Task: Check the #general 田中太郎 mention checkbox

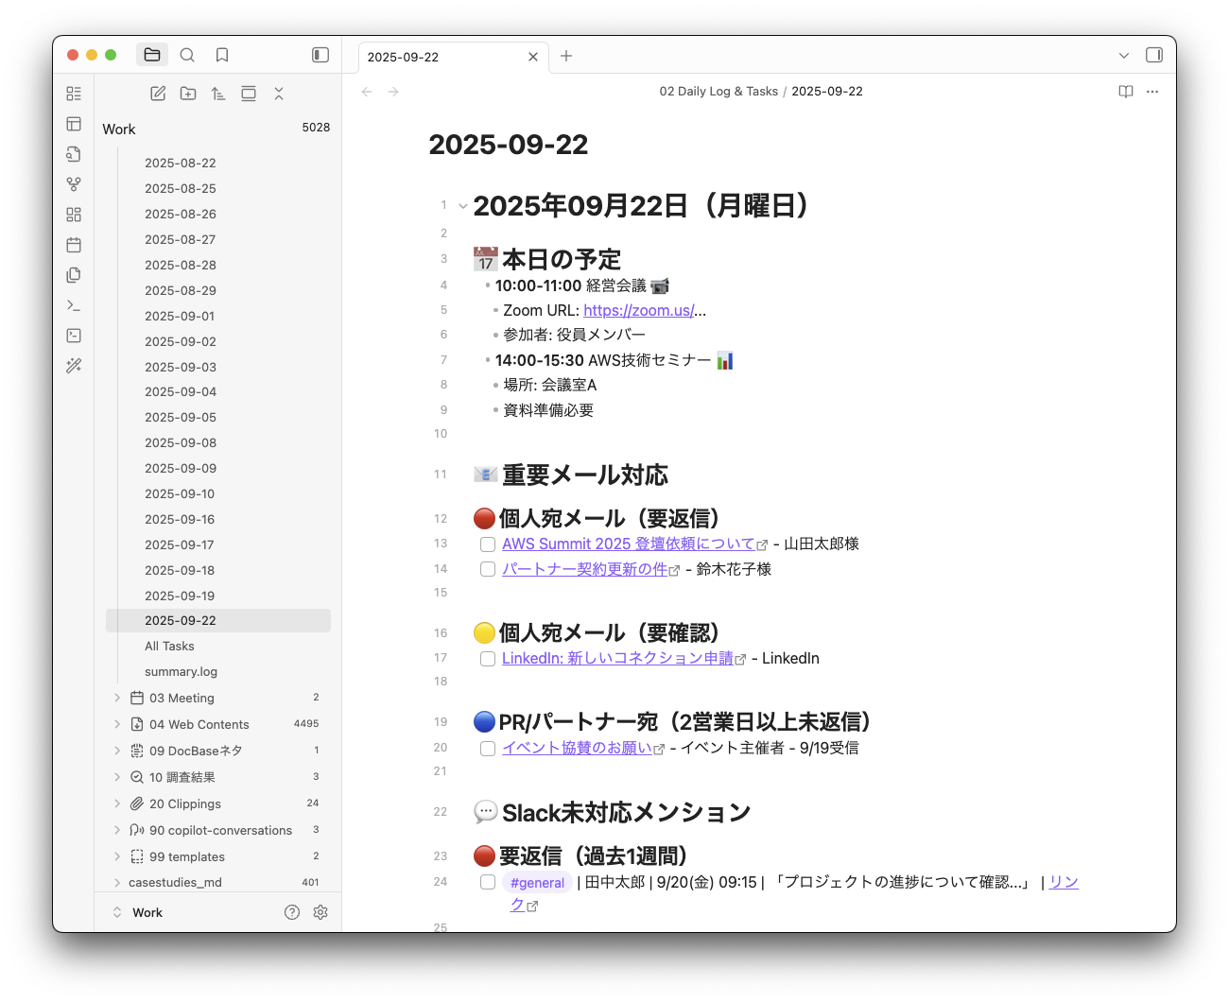Action: 488,882
